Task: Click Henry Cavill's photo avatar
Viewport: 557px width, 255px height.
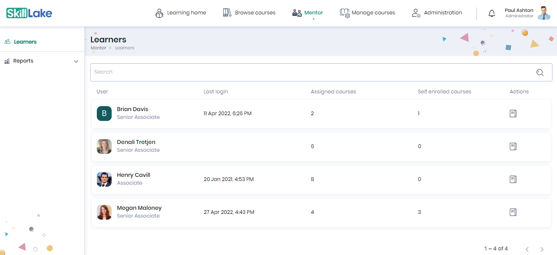Action: point(104,179)
